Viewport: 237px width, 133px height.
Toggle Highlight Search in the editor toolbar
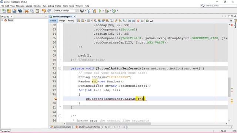pyautogui.click(x=107, y=21)
